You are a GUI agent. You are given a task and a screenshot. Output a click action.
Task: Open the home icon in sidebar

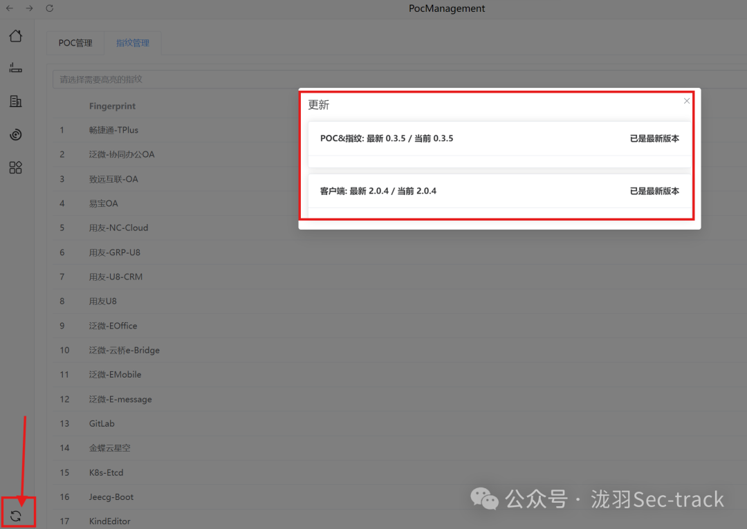pos(16,36)
